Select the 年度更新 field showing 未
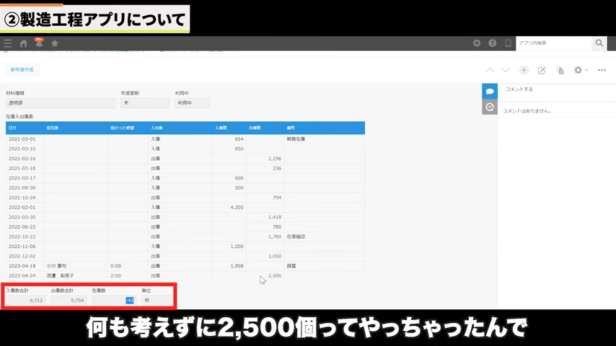The width and height of the screenshot is (616, 346). coord(146,103)
